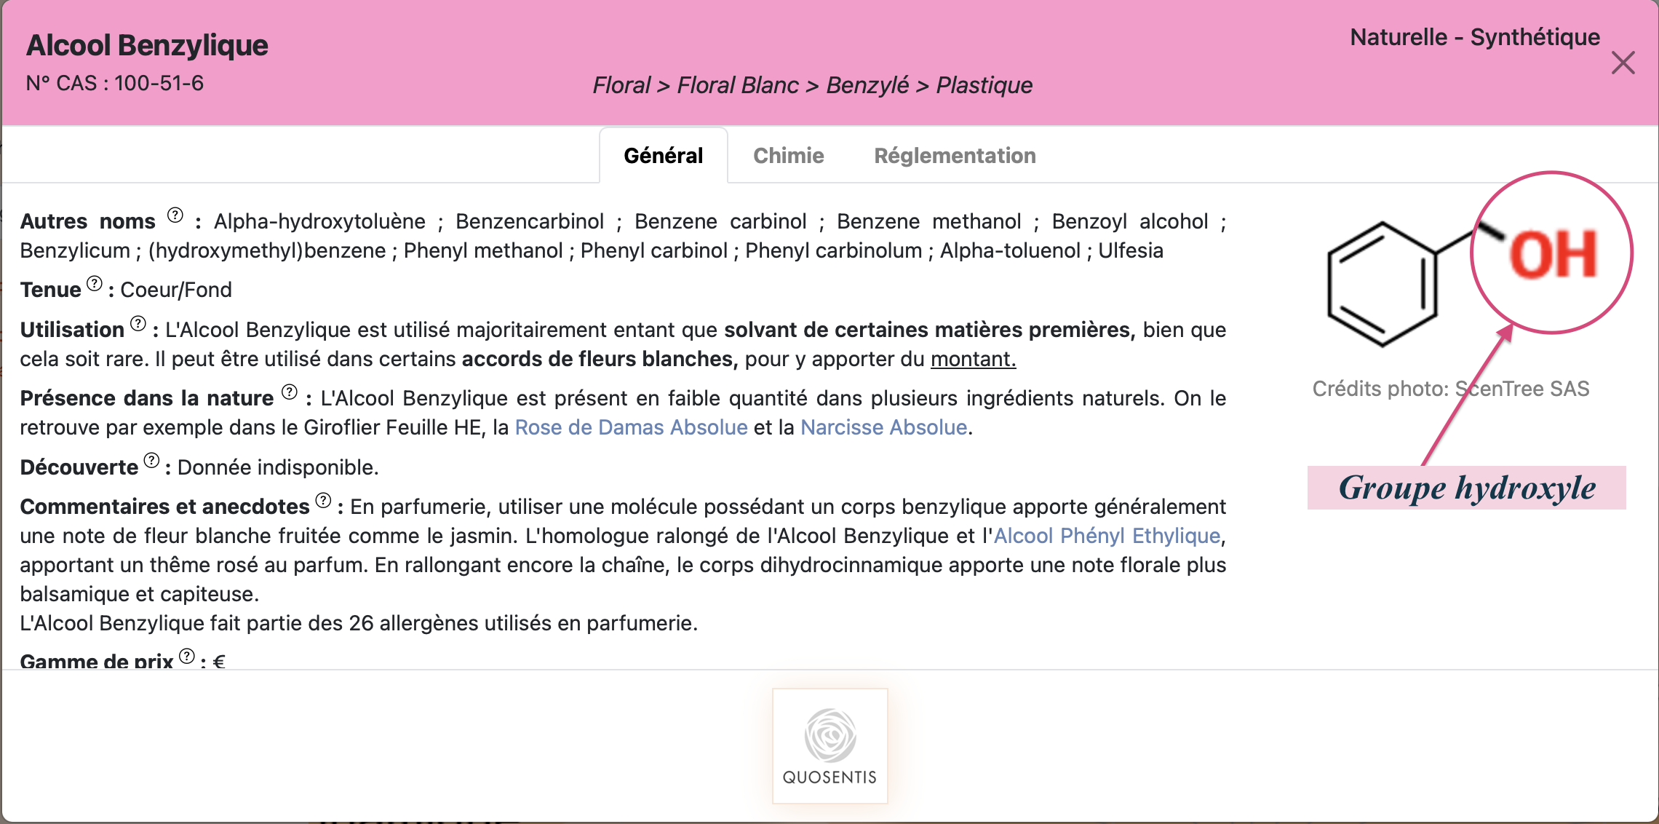Click help icon for Présence dans la nature

pos(290,392)
